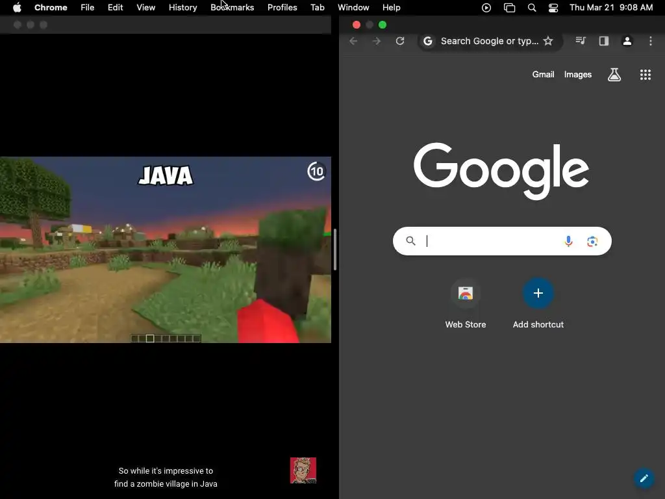Screen dimensions: 665x499
Task: Reload the Google page
Action: pos(400,41)
